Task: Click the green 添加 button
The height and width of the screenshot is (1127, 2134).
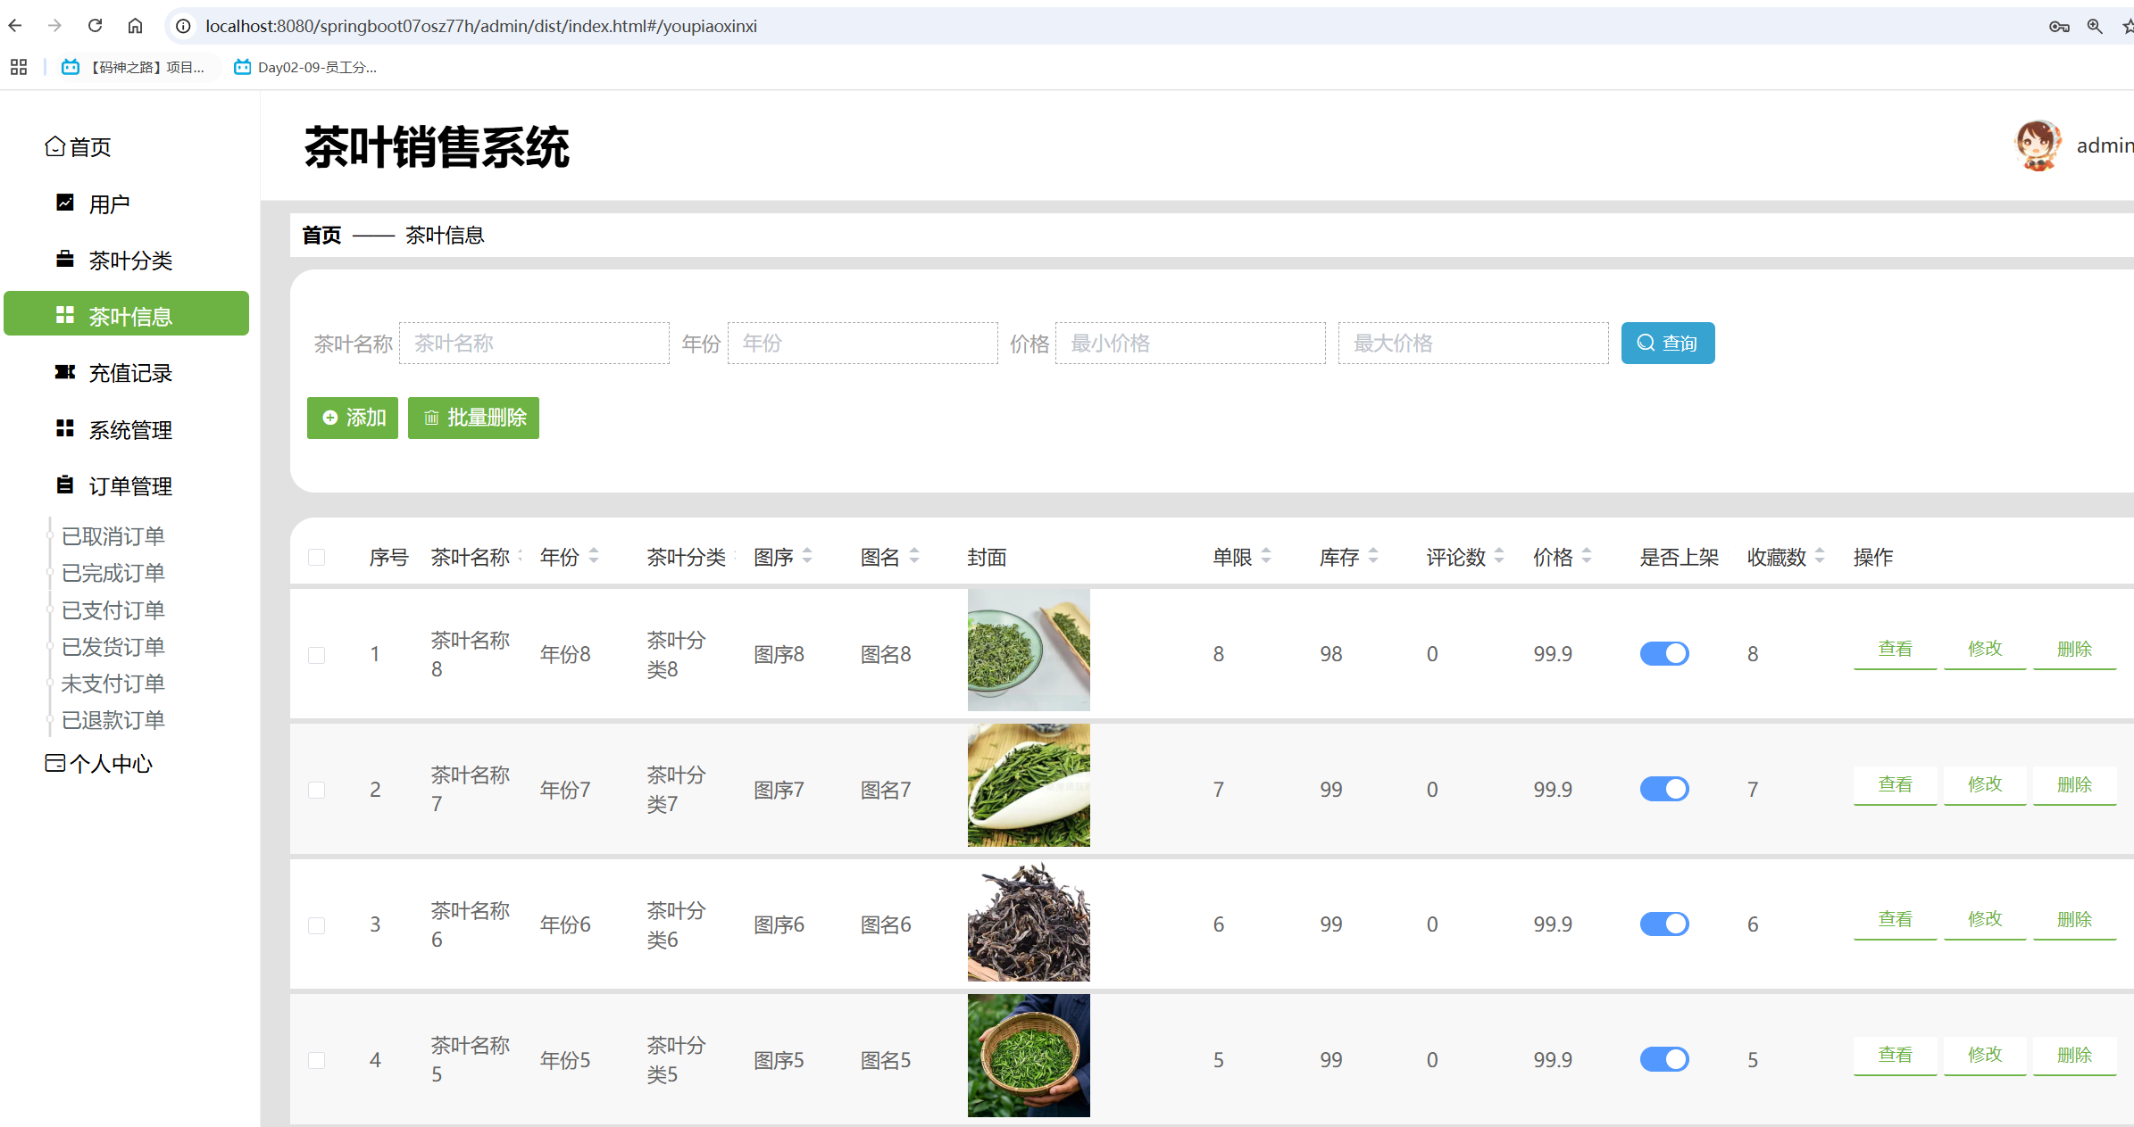Action: click(x=353, y=418)
